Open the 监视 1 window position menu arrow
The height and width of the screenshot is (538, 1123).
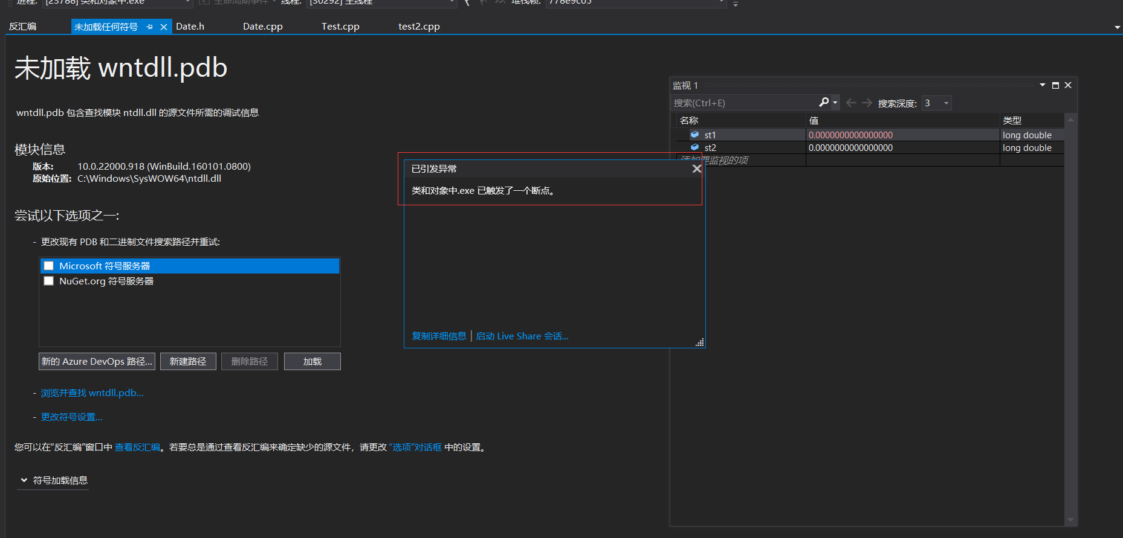tap(1043, 85)
